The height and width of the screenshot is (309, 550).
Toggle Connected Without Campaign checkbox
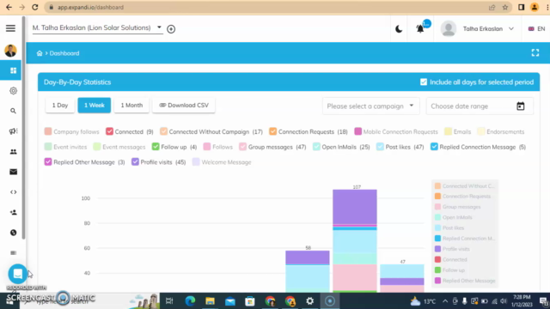coord(163,131)
